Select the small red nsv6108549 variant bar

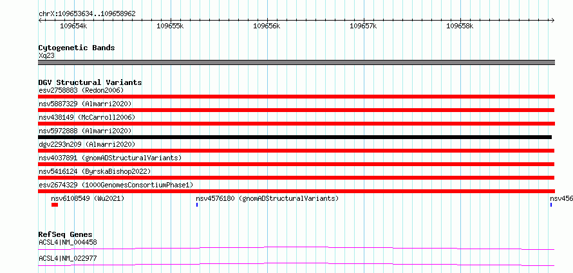click(55, 205)
